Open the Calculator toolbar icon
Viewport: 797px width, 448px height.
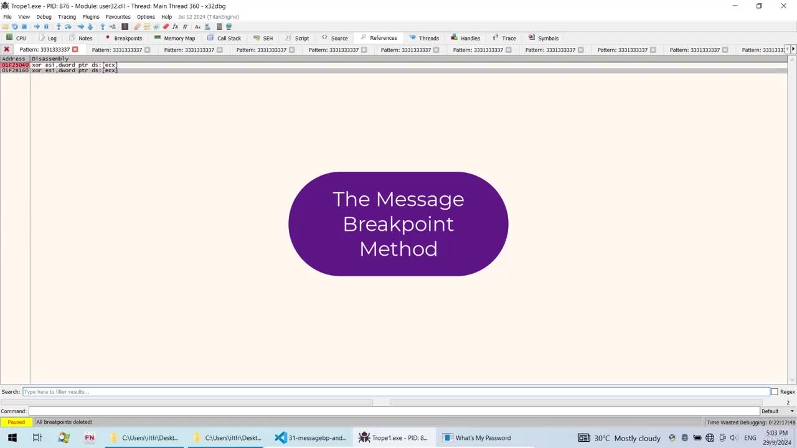point(219,27)
